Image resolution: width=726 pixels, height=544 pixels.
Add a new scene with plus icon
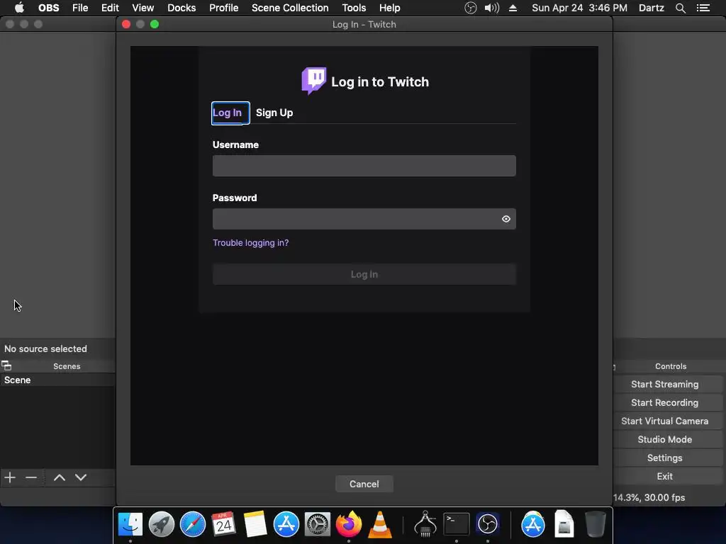10,477
